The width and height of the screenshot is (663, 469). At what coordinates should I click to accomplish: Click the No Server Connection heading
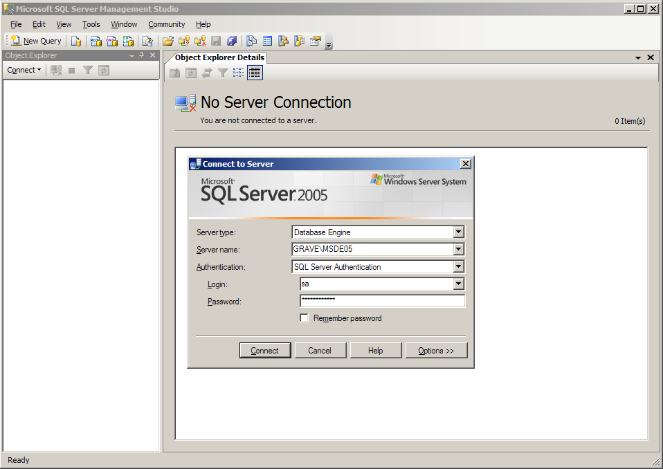[x=275, y=102]
